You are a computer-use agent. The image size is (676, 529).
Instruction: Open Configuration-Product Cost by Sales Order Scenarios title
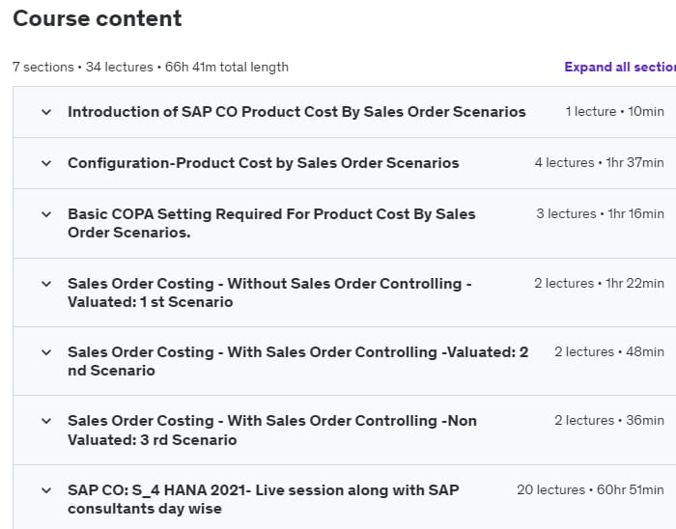(x=264, y=163)
